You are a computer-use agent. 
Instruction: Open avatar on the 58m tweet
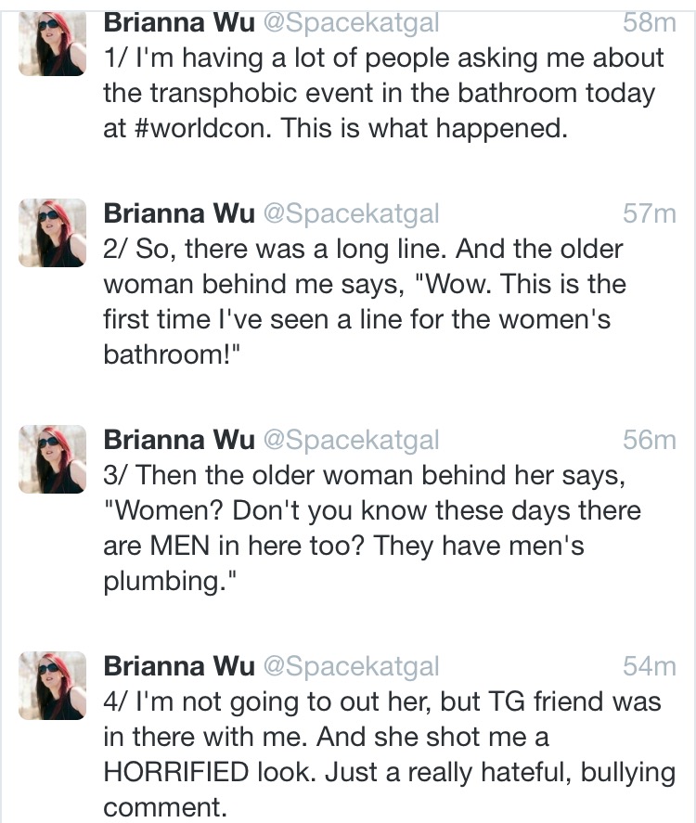pos(53,44)
